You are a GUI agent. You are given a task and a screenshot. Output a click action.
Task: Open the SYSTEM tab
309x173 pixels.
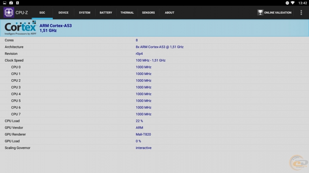84,13
